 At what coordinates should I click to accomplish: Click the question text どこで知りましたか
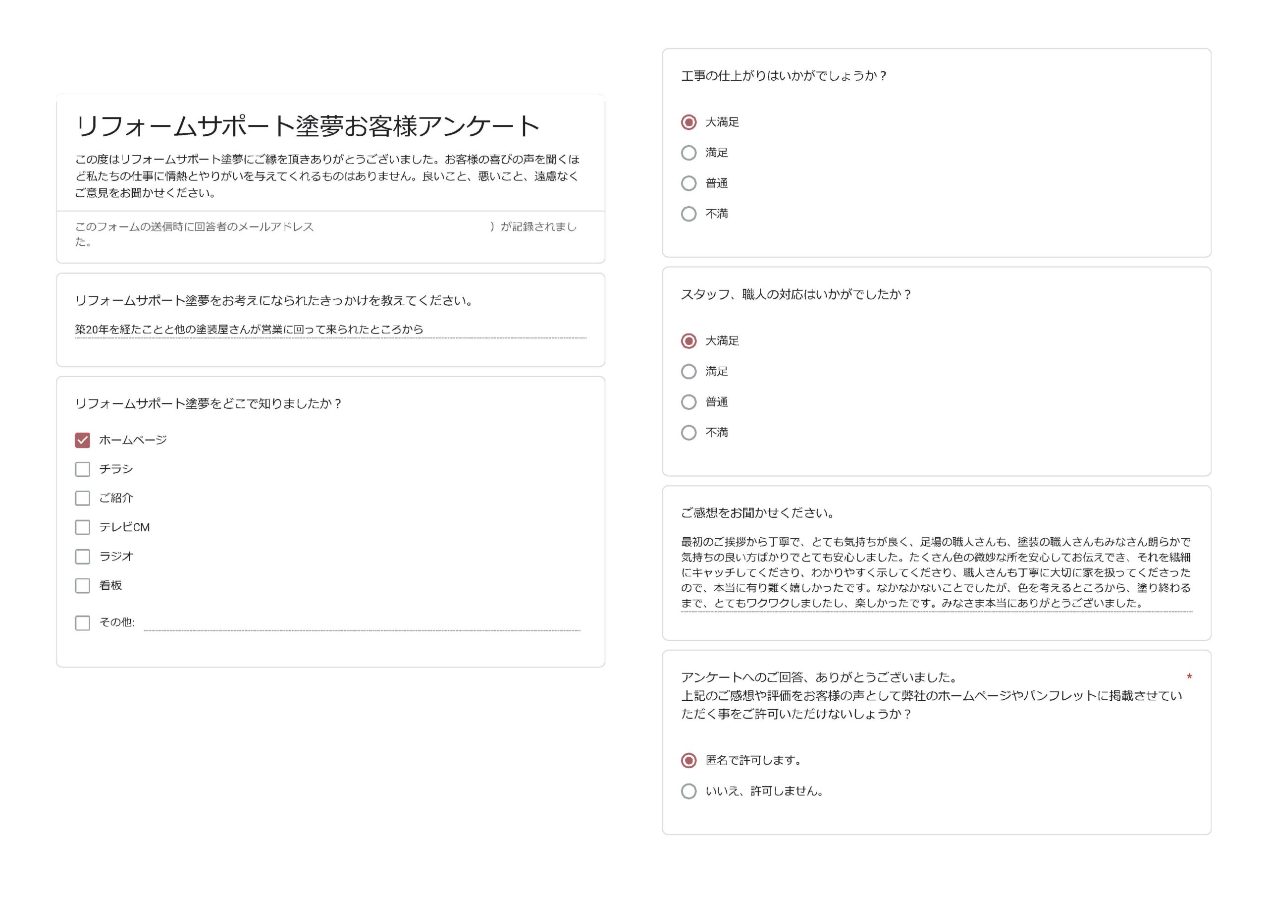click(208, 403)
